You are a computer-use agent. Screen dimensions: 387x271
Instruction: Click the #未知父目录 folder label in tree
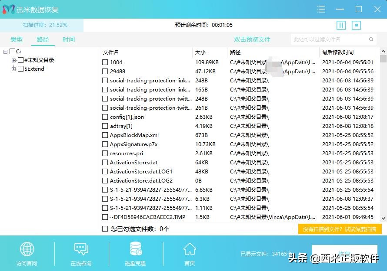[x=39, y=60]
